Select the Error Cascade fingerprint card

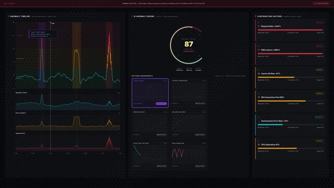[150, 124]
